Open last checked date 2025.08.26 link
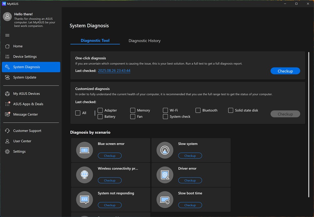The image size is (314, 217). pyautogui.click(x=114, y=71)
